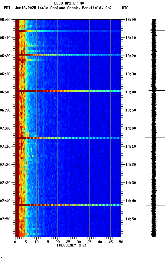The width and height of the screenshot is (167, 261).
Task: Click the 07:50 PDT time label
Action: point(5,219)
